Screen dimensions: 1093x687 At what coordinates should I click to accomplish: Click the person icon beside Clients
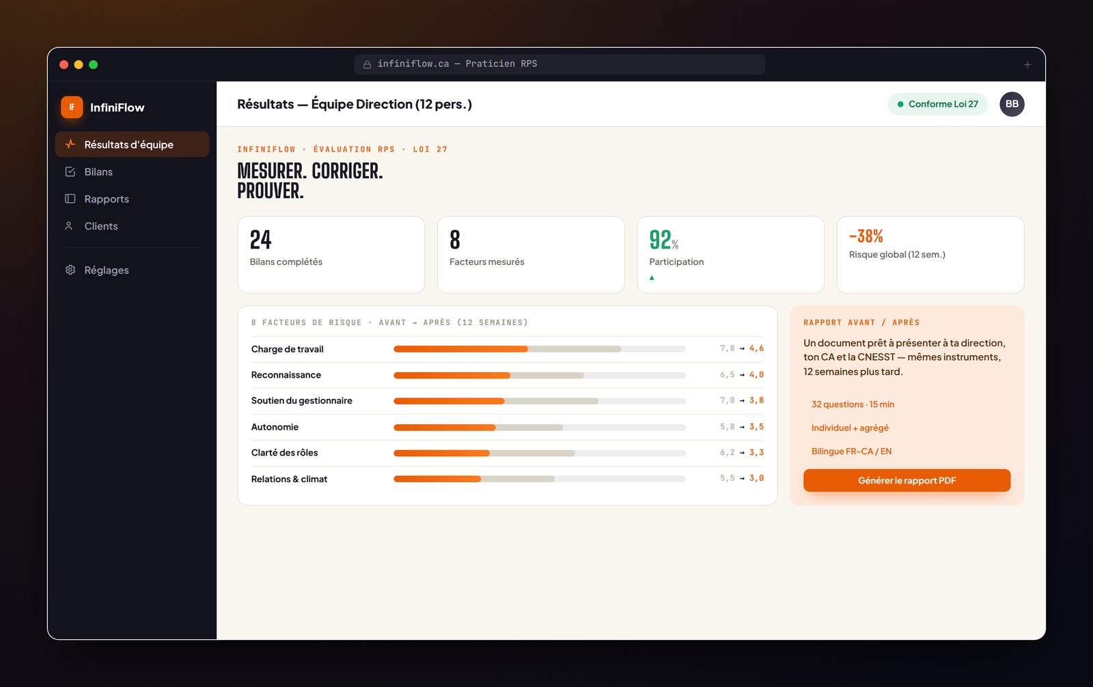pos(69,226)
